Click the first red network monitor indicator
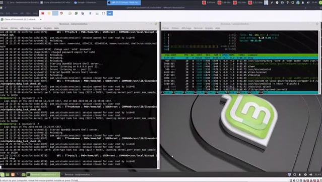 click(x=204, y=3)
